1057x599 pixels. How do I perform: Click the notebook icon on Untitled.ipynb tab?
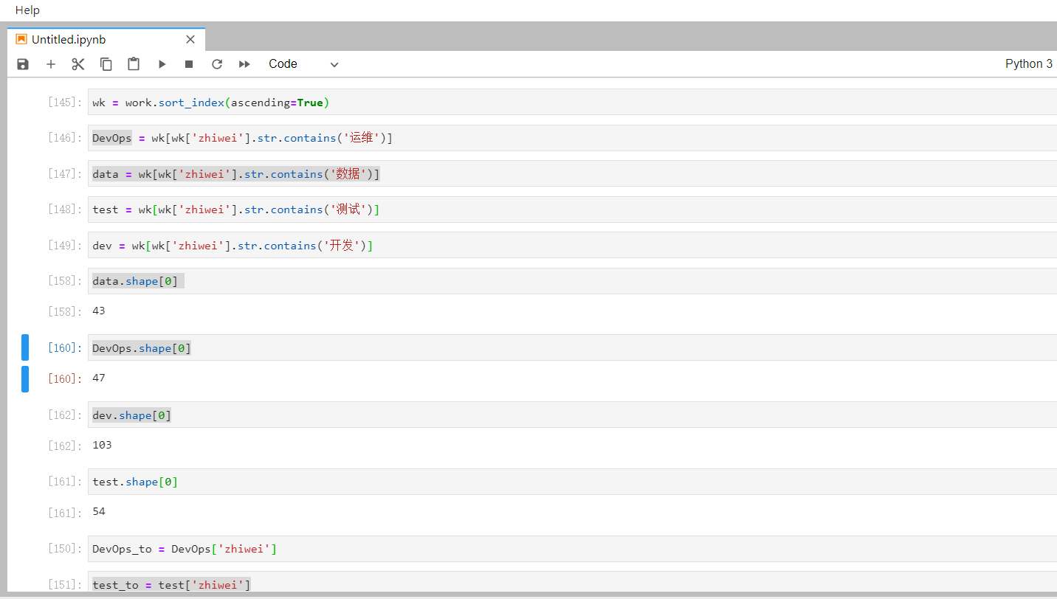tap(21, 40)
